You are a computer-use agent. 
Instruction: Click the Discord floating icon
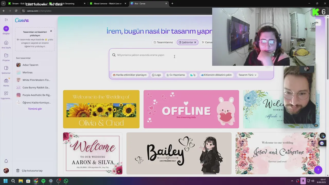click(322, 143)
